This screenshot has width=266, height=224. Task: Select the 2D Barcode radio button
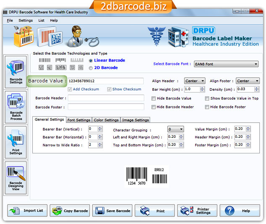pos(91,68)
